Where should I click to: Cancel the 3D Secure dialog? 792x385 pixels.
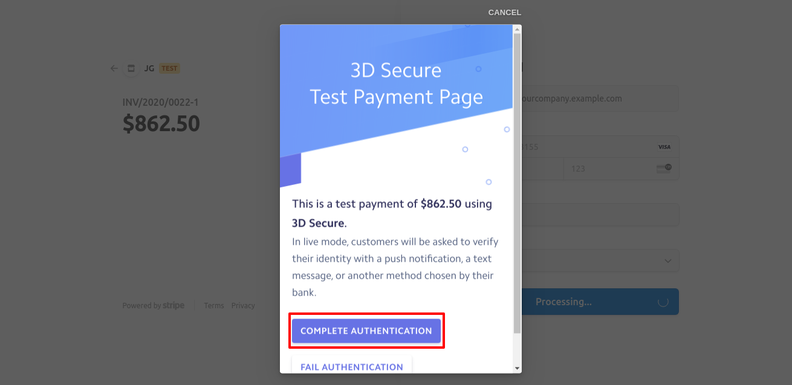click(x=504, y=13)
